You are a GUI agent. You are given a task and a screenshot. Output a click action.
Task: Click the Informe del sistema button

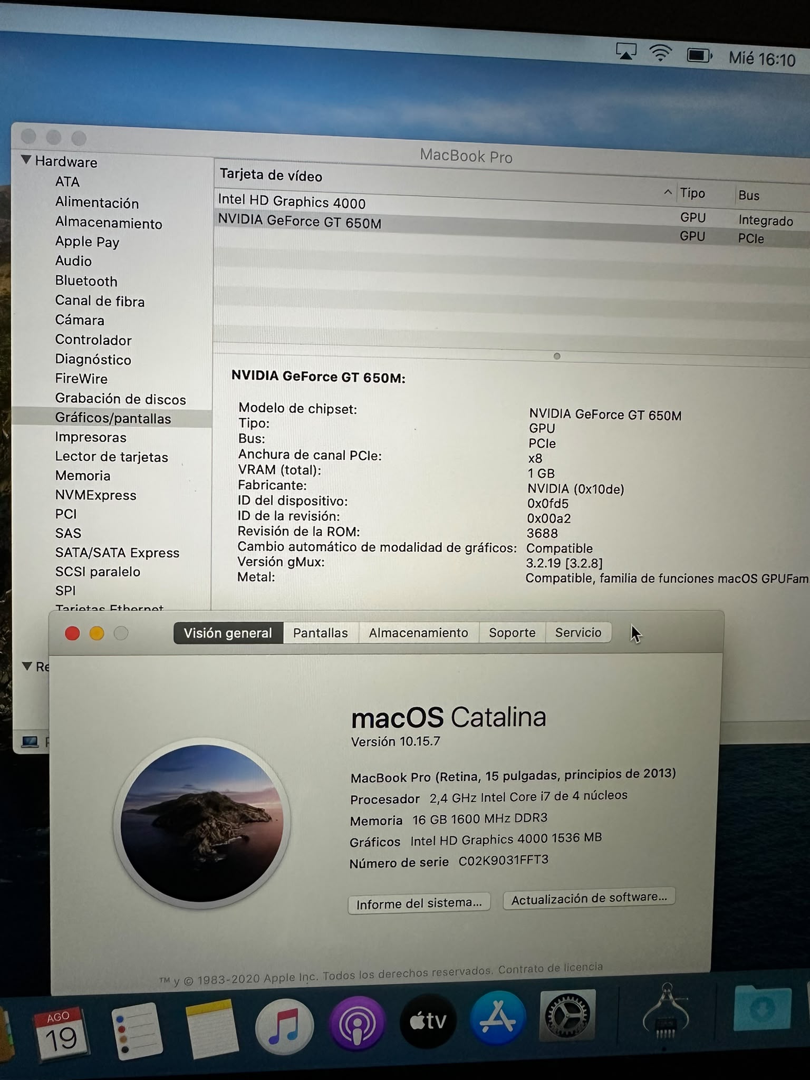coord(419,903)
